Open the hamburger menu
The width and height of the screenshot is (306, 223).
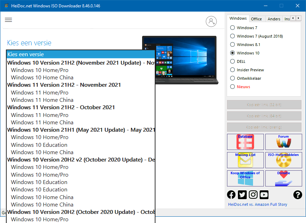[x=8, y=20]
